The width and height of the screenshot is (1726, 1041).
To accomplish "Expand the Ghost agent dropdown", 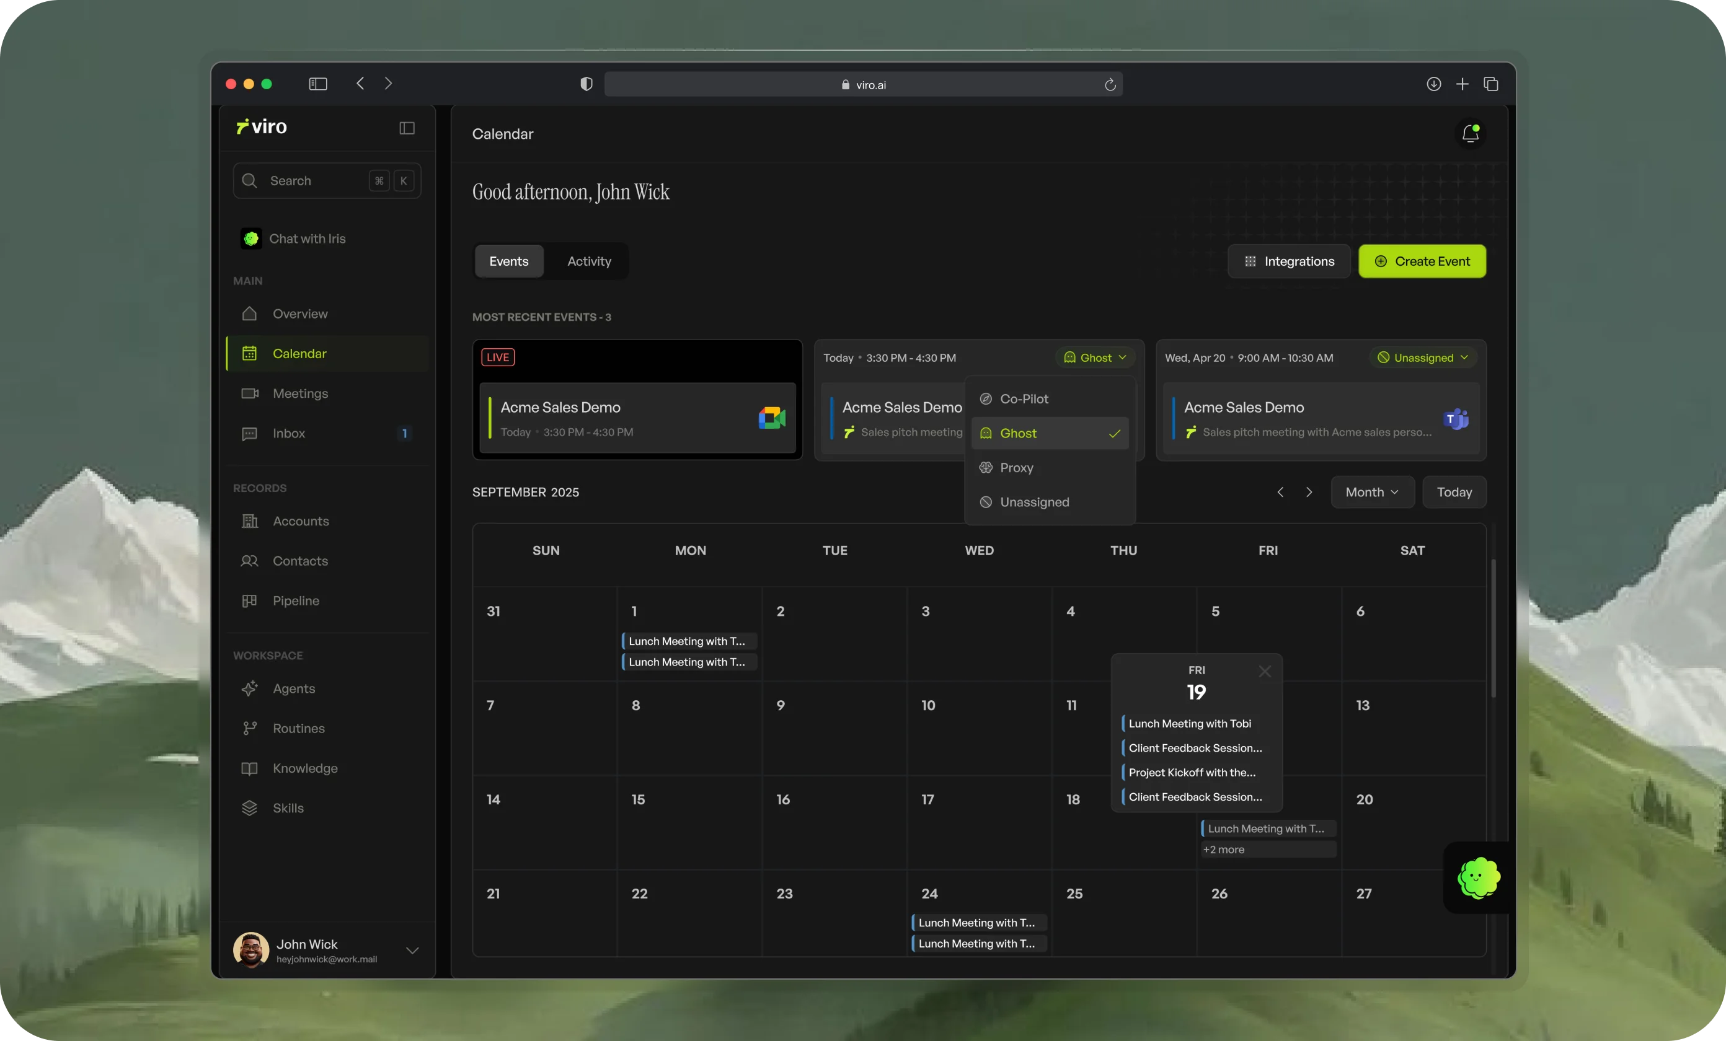I will point(1095,358).
